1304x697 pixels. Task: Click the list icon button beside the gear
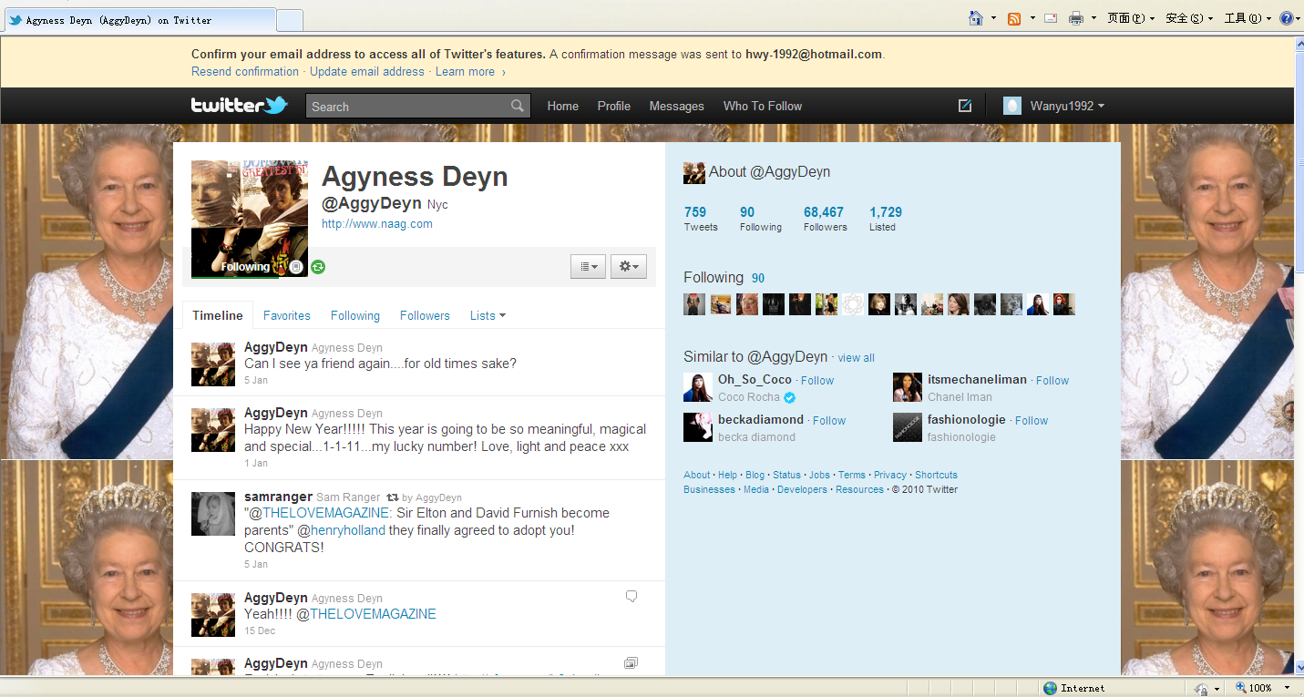pyautogui.click(x=589, y=267)
